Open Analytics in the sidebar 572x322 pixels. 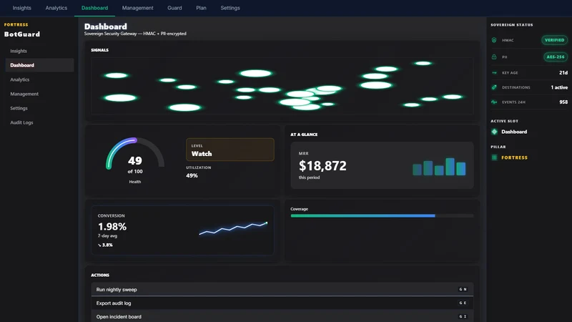coord(39,79)
